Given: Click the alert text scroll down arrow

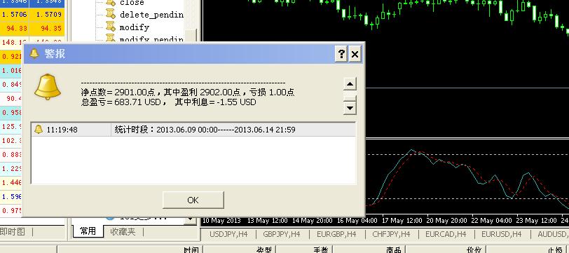Looking at the screenshot, I should tap(350, 108).
